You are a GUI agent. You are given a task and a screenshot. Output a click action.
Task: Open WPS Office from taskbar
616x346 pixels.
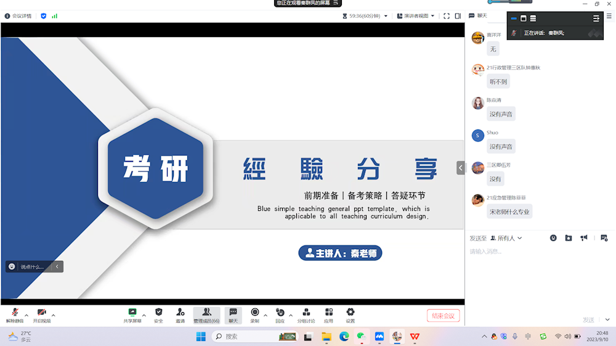(415, 337)
